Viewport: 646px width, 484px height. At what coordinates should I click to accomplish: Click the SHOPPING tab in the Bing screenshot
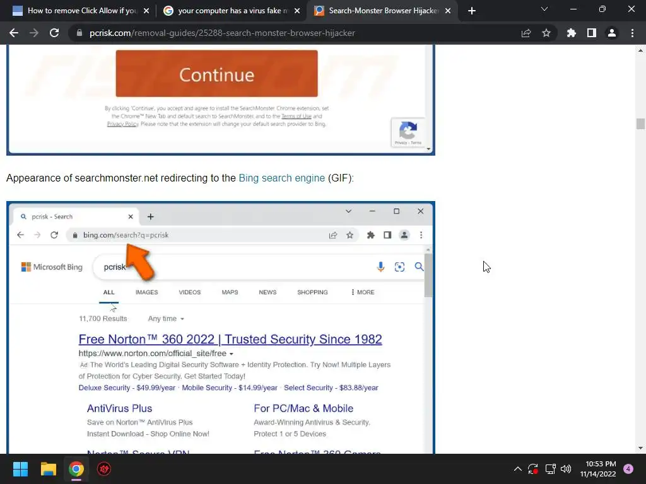click(x=312, y=292)
